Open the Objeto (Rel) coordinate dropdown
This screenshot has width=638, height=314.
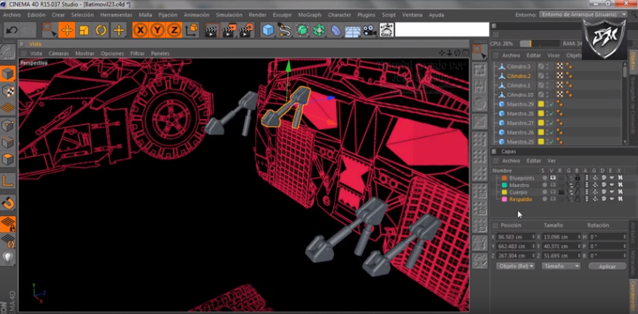(515, 266)
